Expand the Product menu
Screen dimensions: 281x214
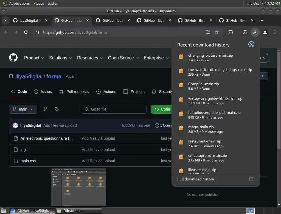point(34,58)
